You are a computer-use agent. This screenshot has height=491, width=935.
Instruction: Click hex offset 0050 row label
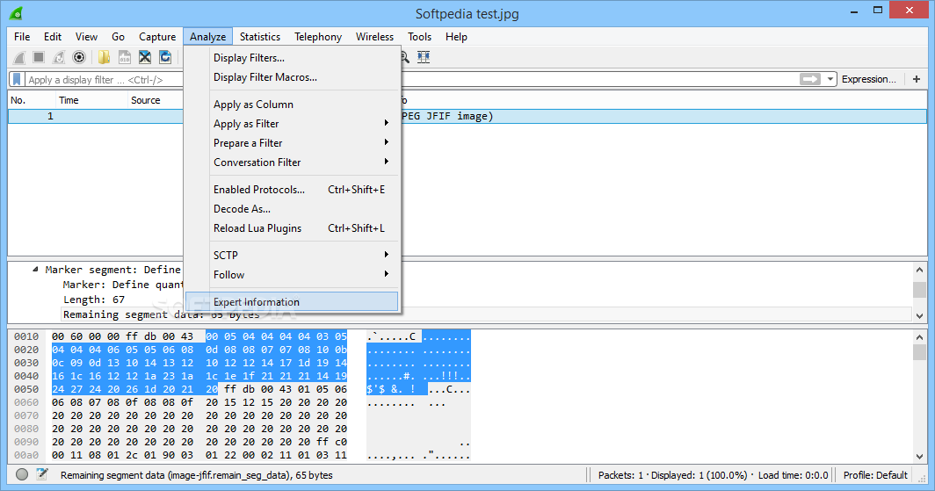[26, 389]
